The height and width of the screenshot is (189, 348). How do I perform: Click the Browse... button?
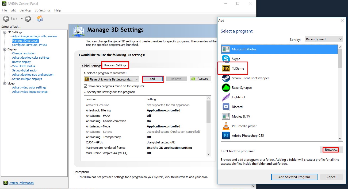pos(331,150)
